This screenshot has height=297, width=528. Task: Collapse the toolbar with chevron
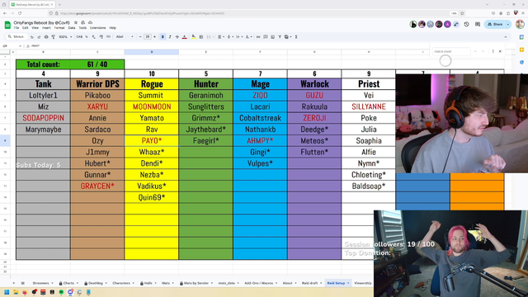tap(506, 36)
